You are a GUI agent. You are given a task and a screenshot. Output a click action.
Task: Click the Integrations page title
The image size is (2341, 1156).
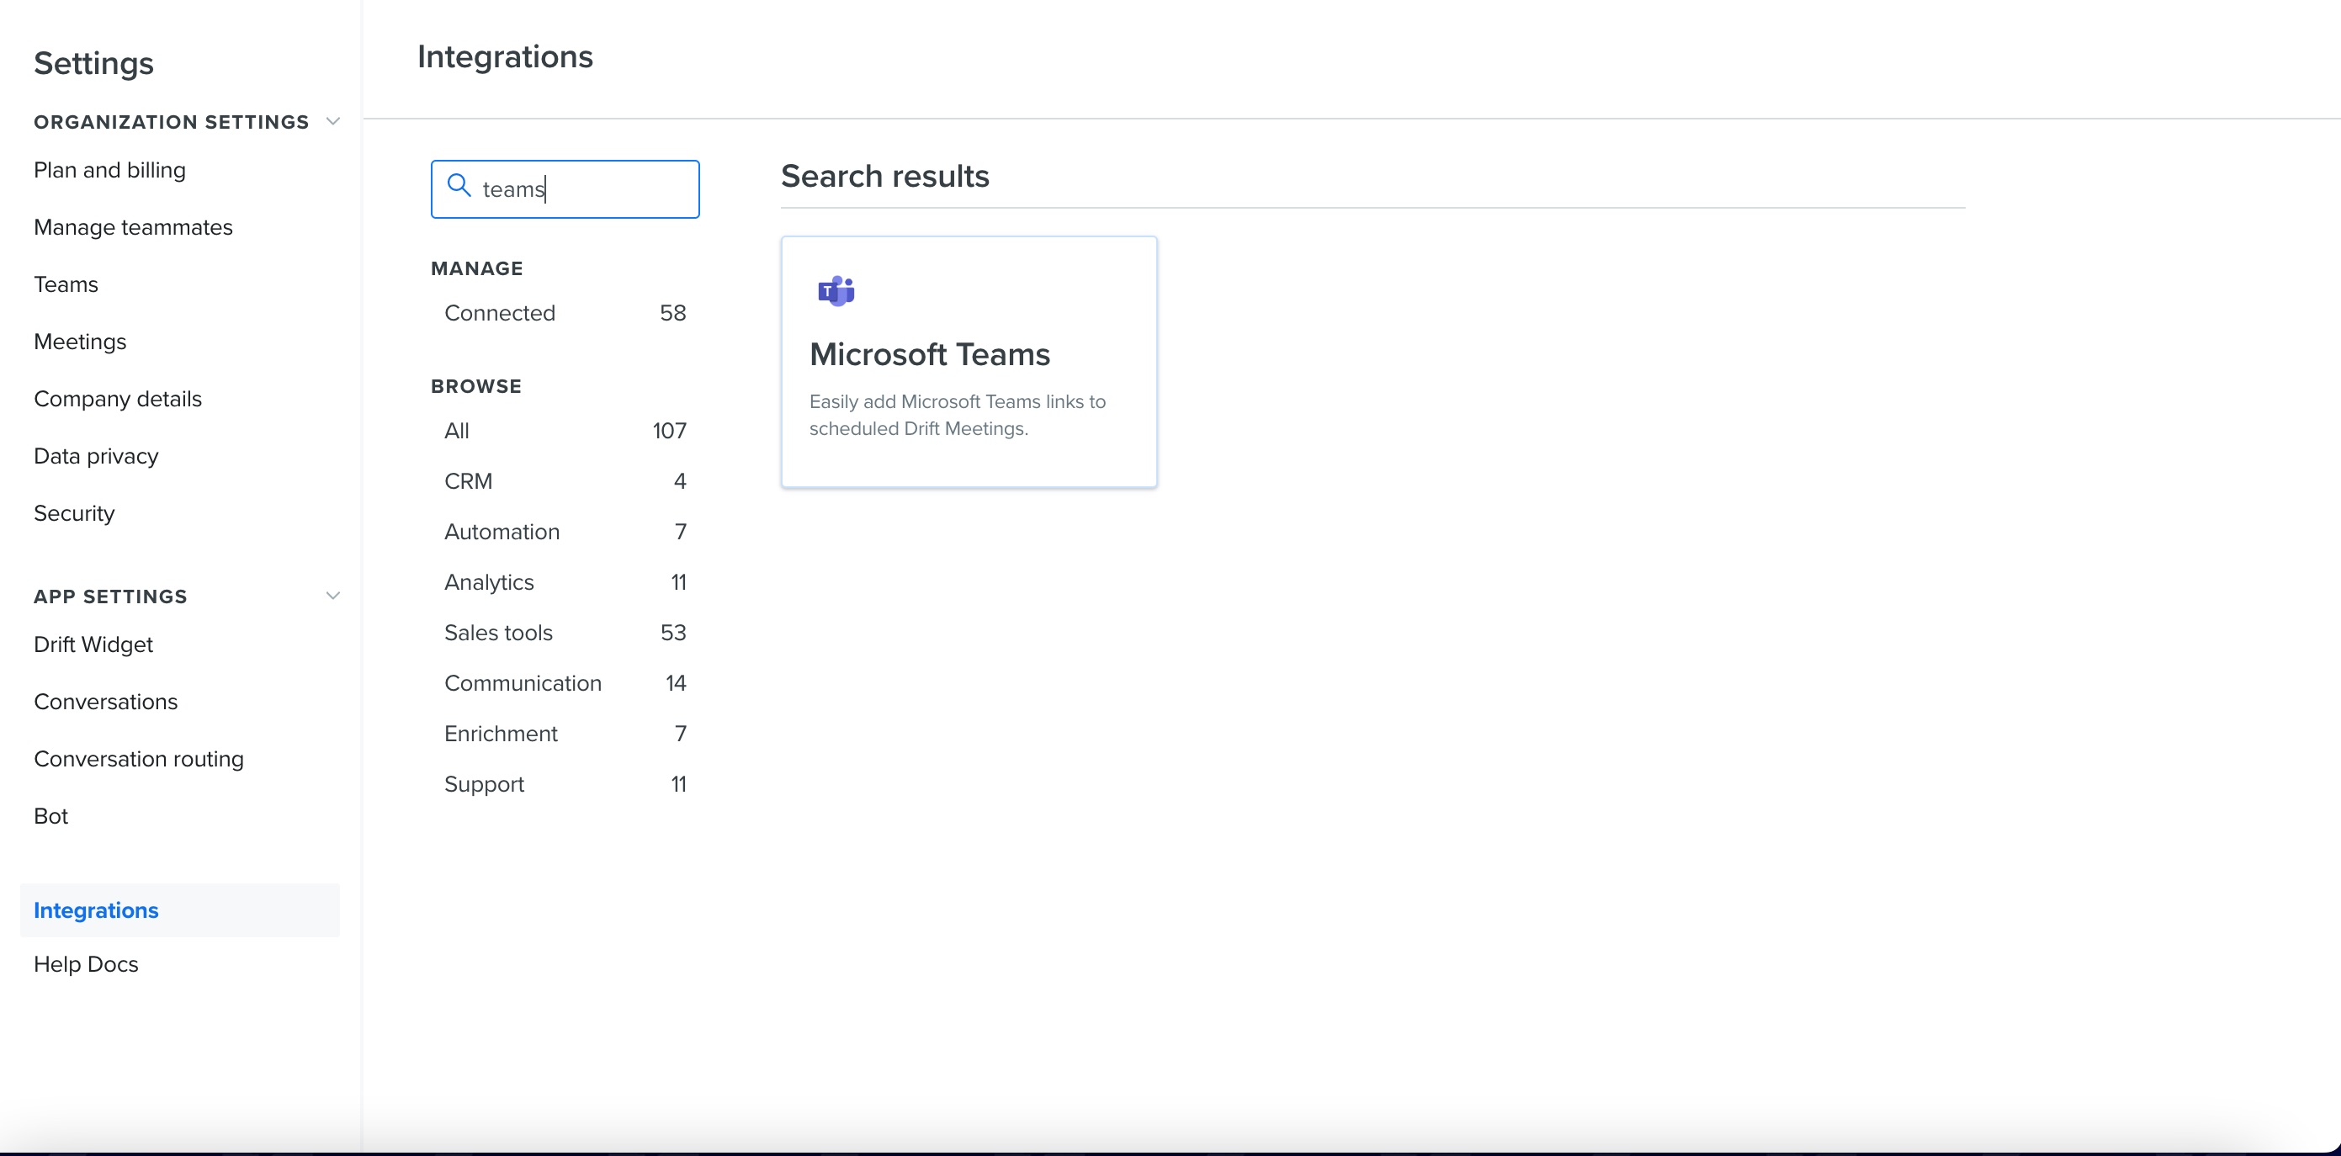click(x=505, y=56)
